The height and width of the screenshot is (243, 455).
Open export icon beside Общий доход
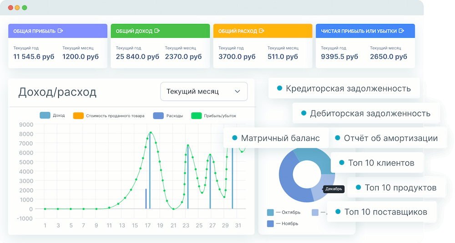click(157, 31)
